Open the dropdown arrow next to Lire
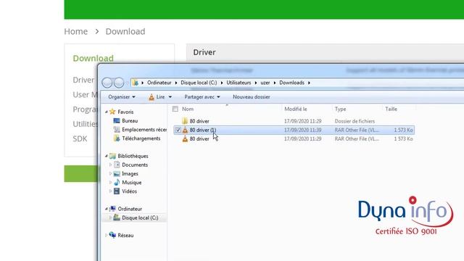 (x=170, y=97)
